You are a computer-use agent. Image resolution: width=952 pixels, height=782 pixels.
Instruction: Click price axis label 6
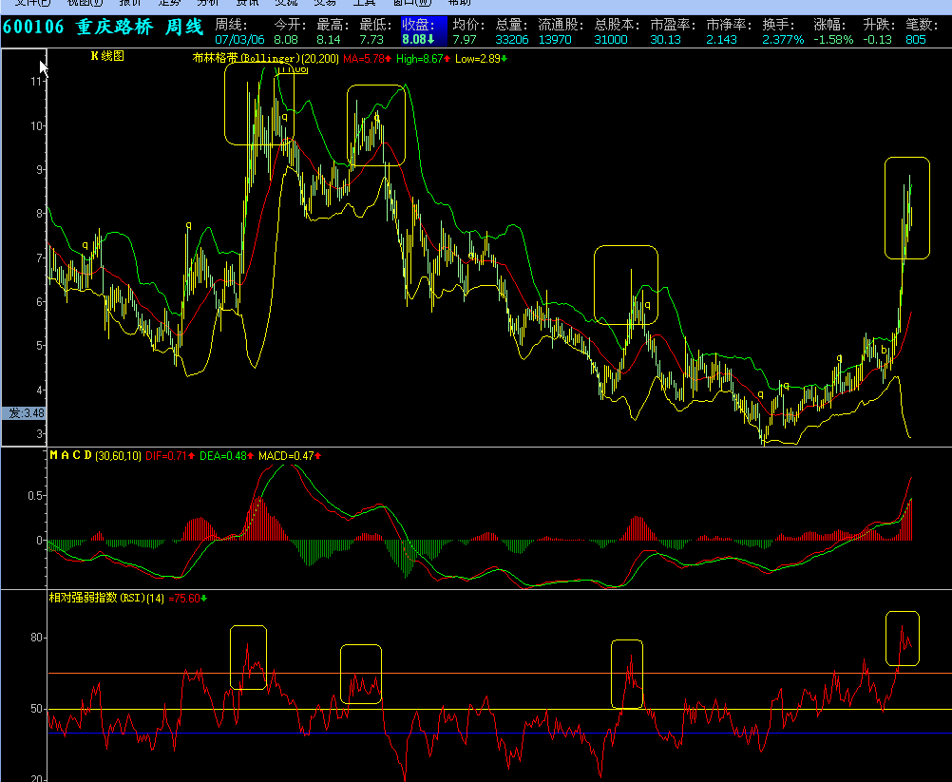40,302
